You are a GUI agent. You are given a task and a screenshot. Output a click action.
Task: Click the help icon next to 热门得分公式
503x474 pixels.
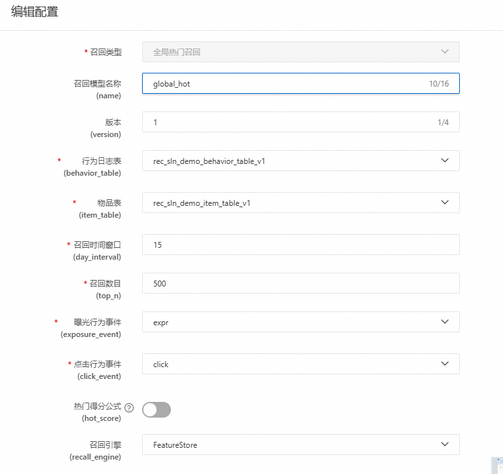coord(129,408)
